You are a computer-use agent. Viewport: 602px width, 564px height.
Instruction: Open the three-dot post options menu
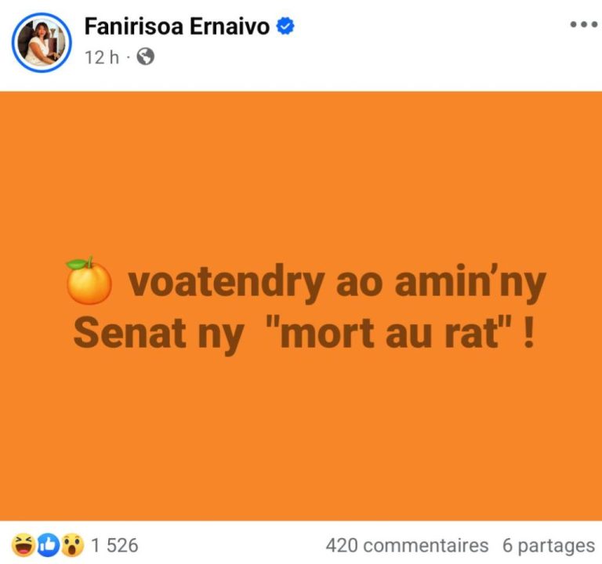click(x=583, y=25)
